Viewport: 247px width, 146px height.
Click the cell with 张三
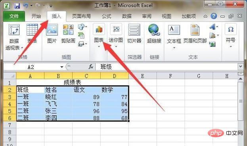58,111
